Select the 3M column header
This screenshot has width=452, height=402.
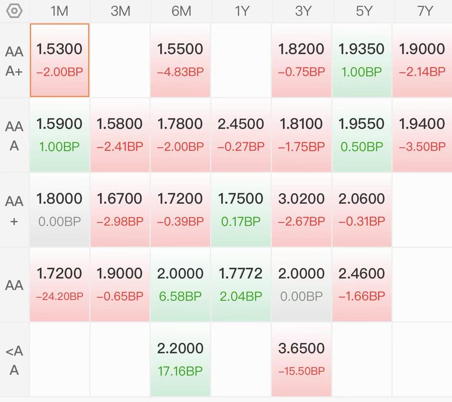coord(120,11)
